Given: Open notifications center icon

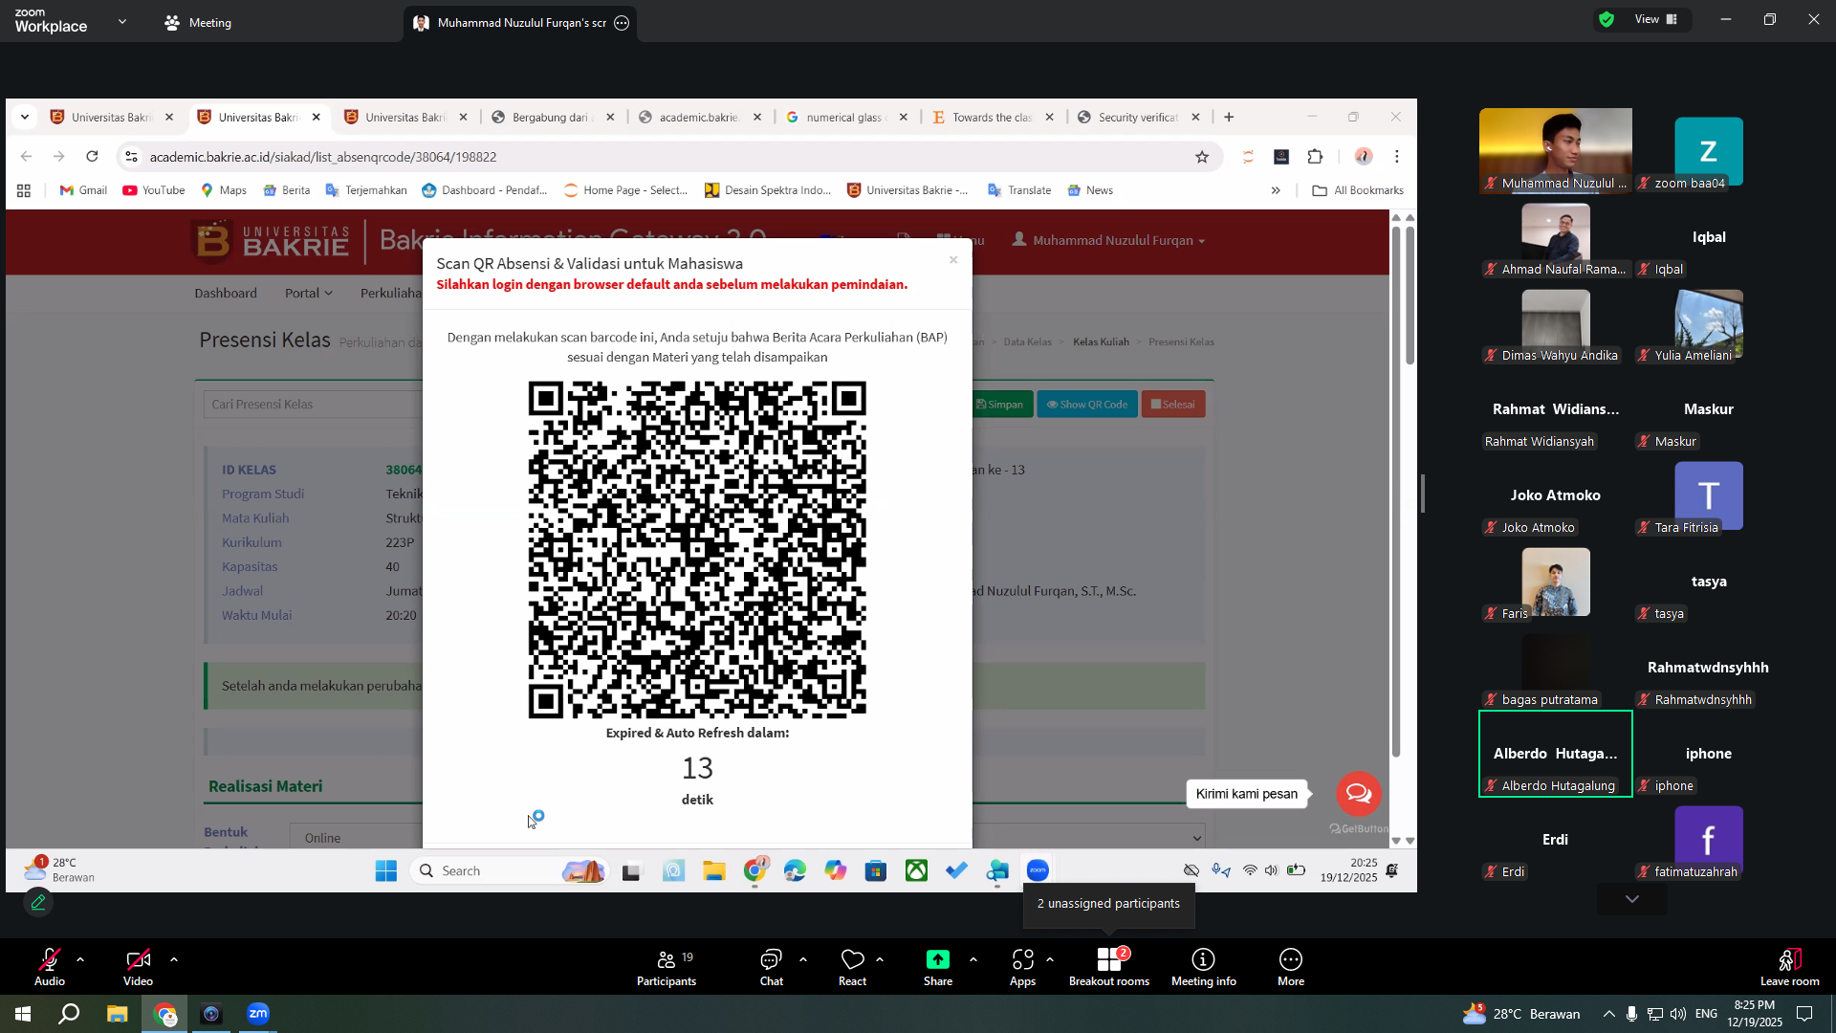Looking at the screenshot, I should (1804, 1014).
